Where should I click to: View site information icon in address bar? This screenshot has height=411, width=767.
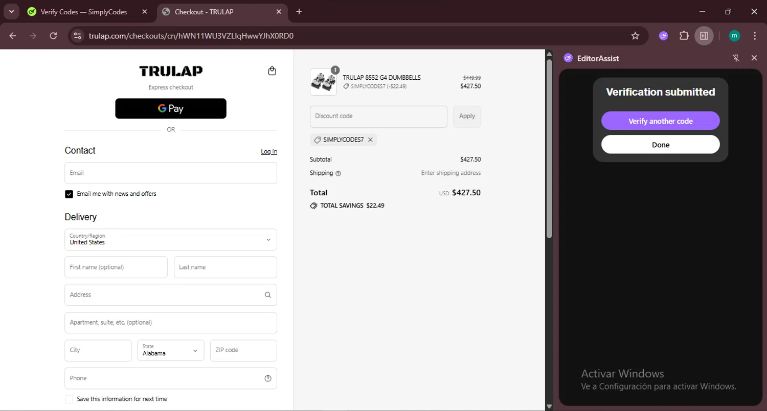pos(77,36)
